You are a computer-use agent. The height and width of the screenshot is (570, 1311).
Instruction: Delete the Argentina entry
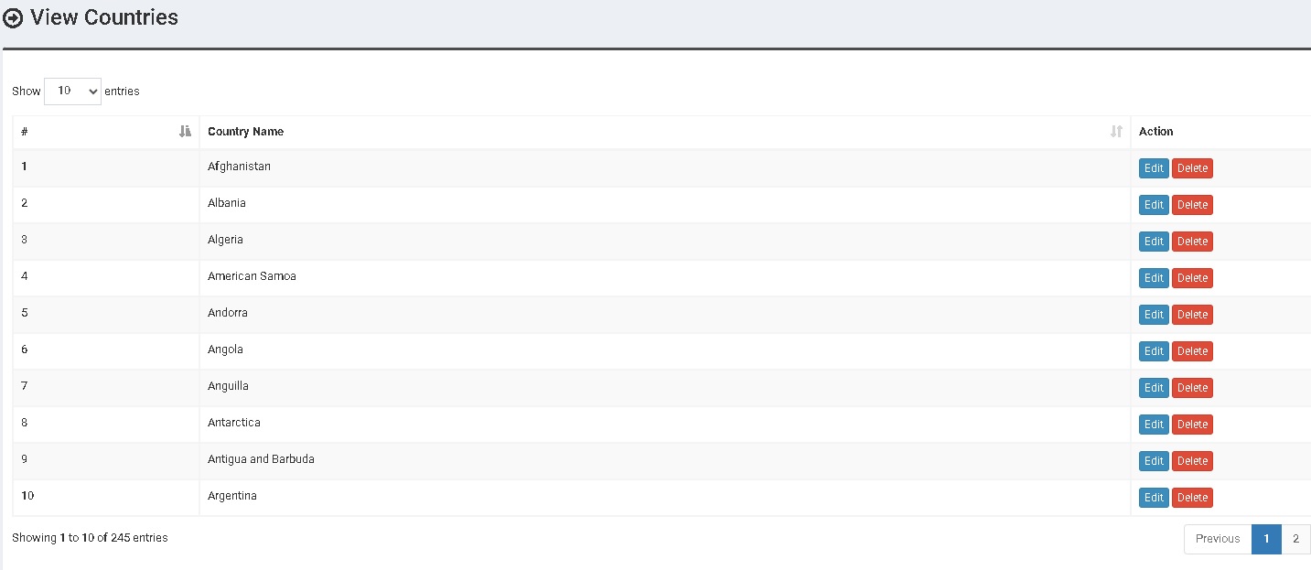click(x=1192, y=498)
